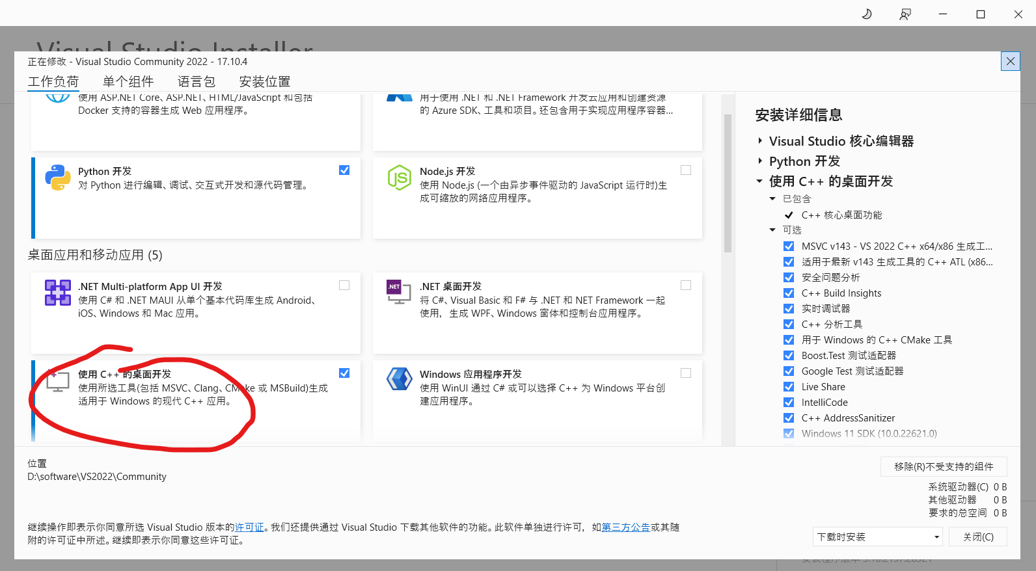The height and width of the screenshot is (571, 1036).
Task: Uncheck Google Test 测试适配器 option
Action: [x=789, y=371]
